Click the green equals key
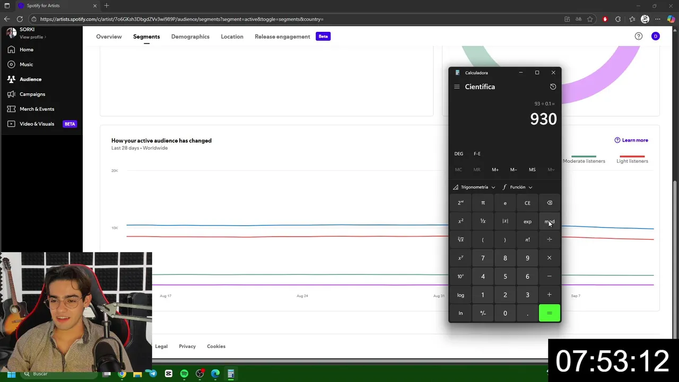The image size is (679, 382). pos(550,313)
